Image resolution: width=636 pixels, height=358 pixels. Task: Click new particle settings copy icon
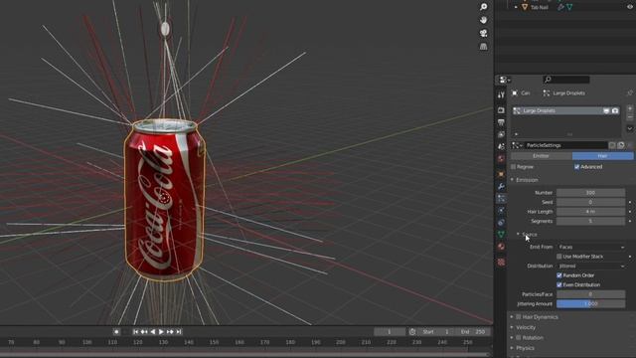621,145
